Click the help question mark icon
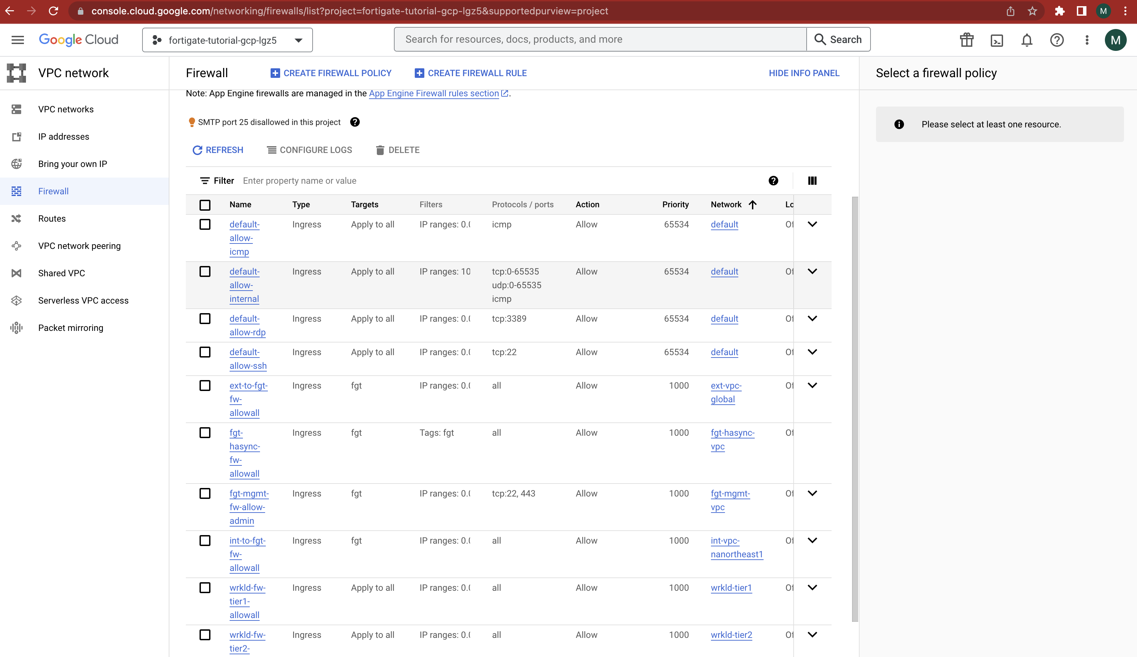 (x=1057, y=40)
